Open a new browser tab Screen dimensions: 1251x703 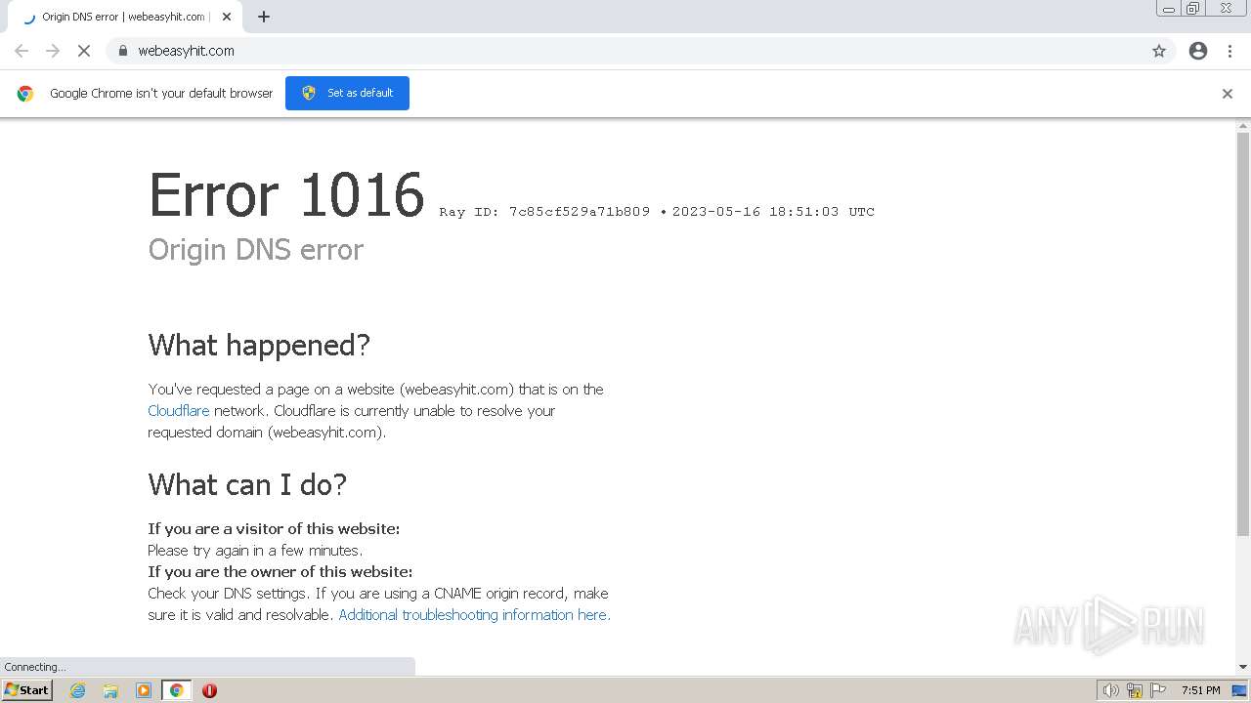[264, 17]
